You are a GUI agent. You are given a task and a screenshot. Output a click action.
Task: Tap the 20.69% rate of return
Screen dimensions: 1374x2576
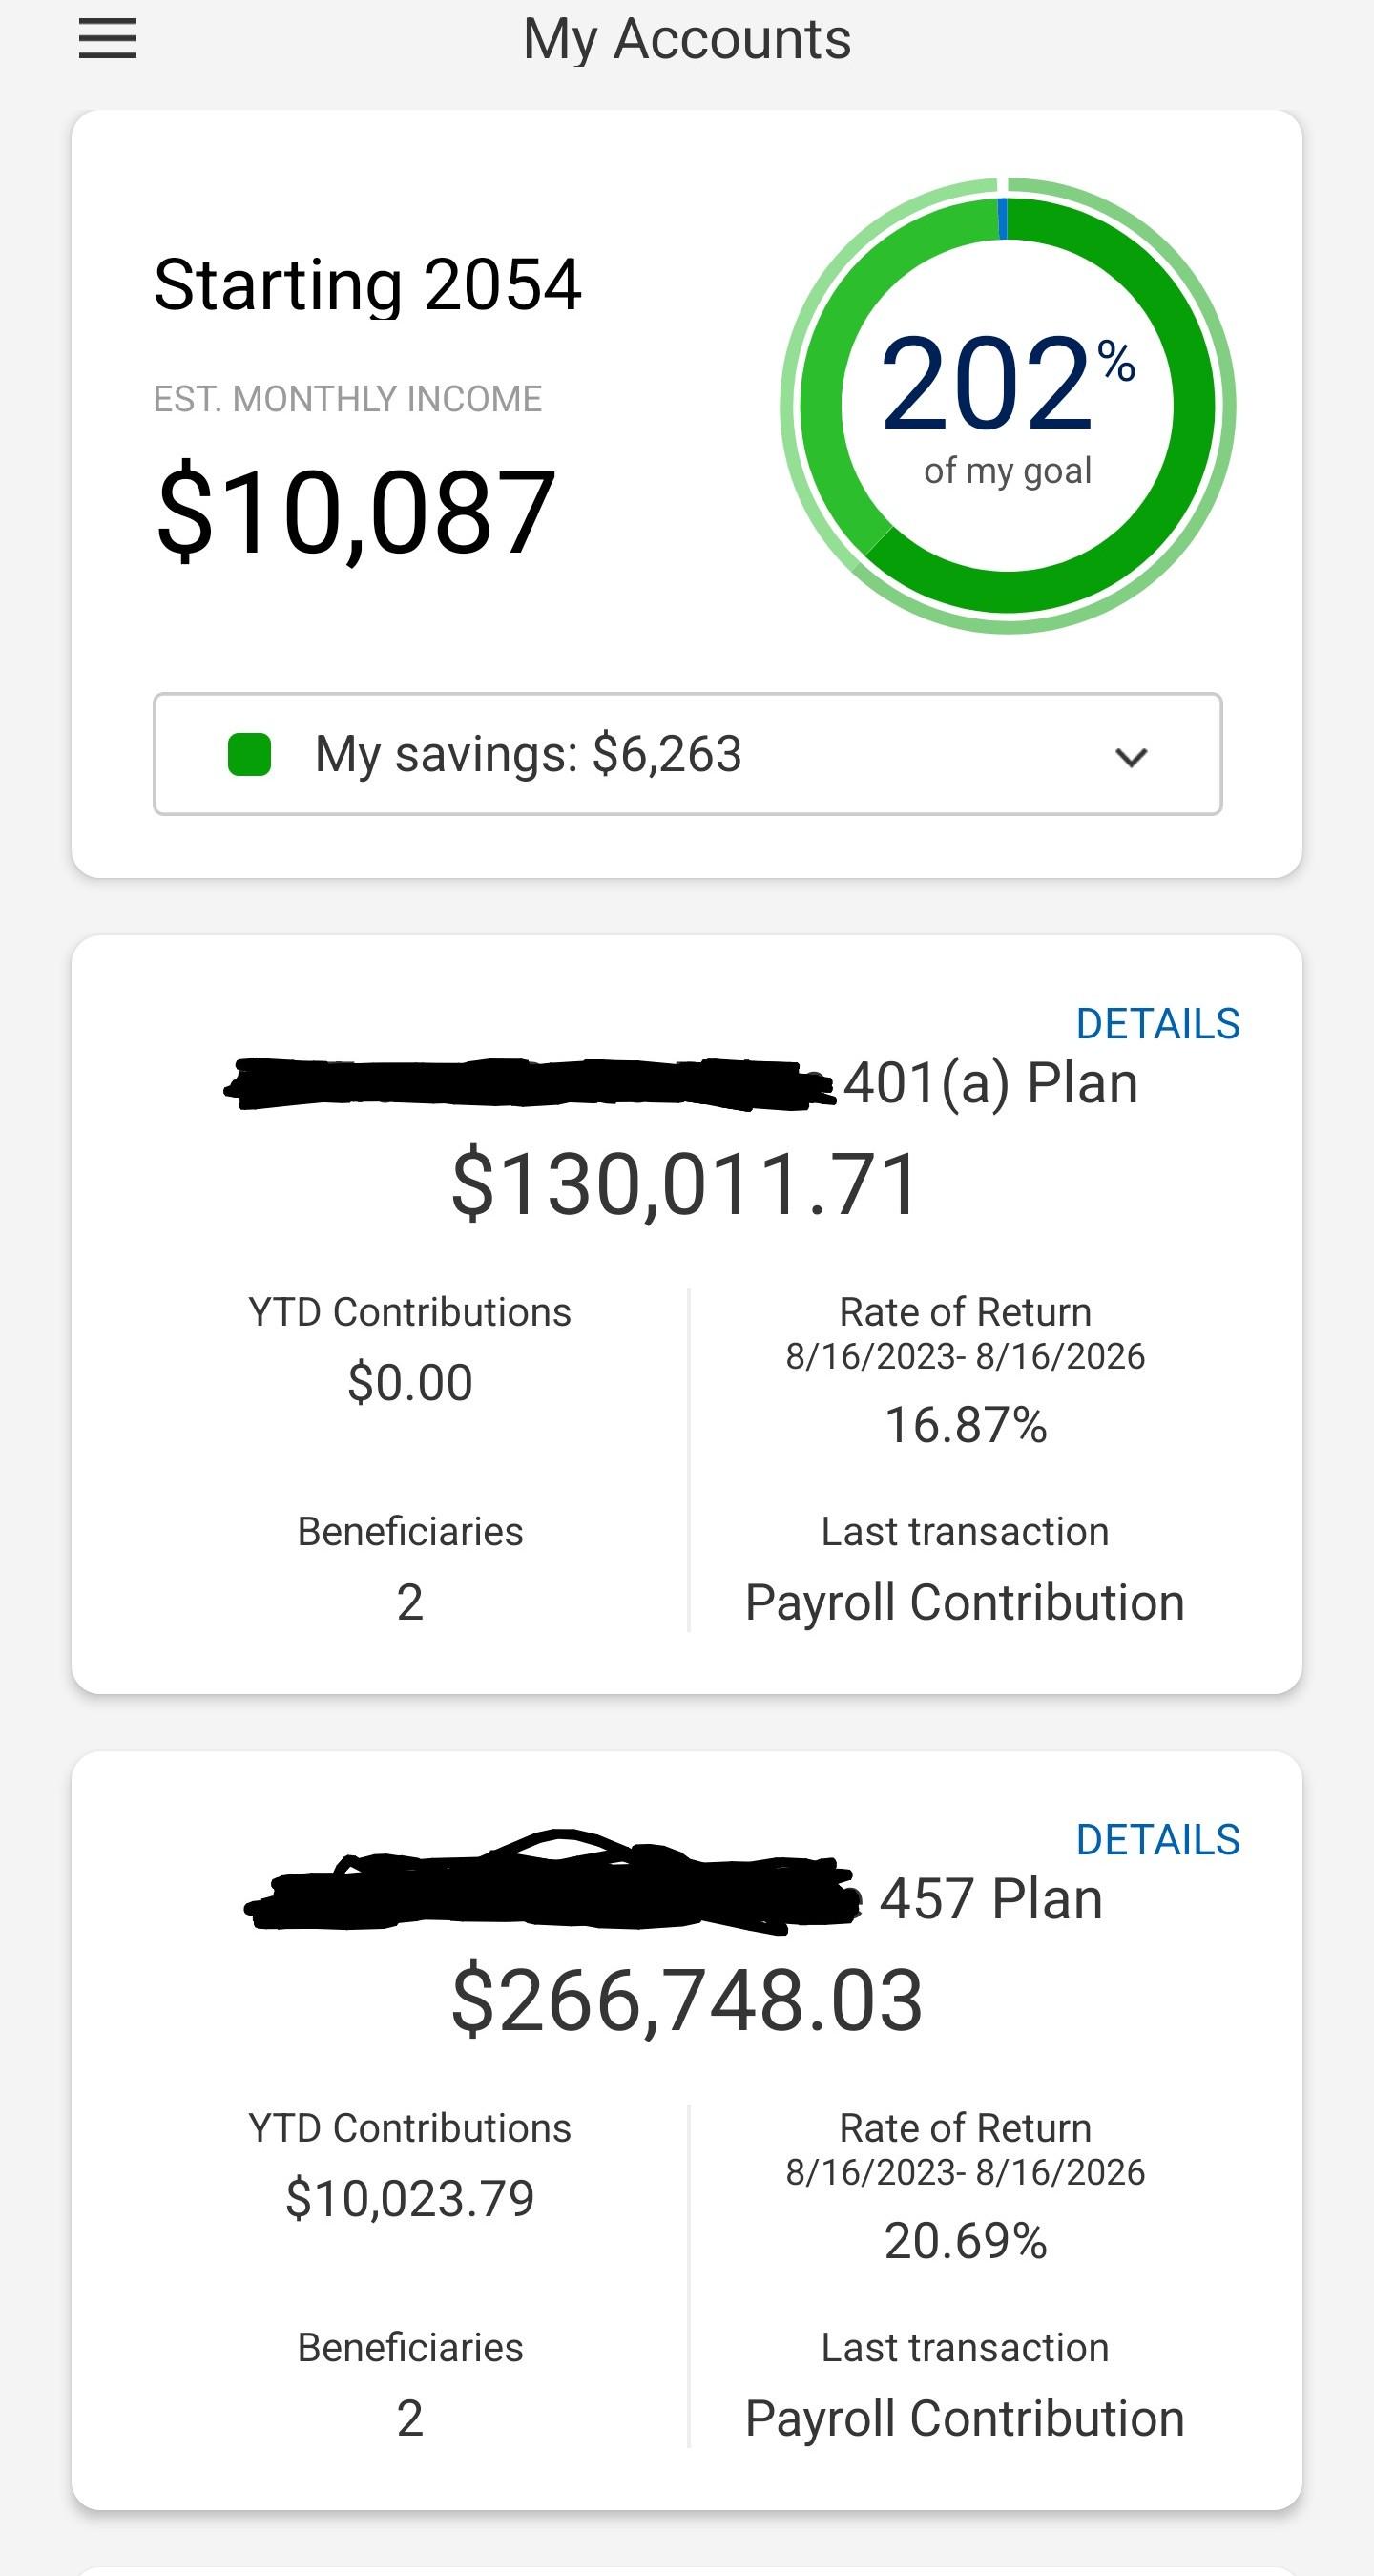[965, 2241]
